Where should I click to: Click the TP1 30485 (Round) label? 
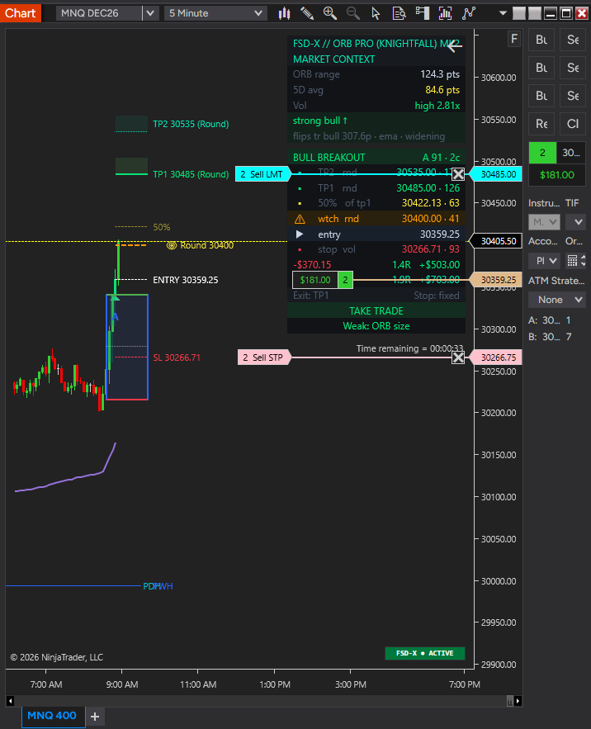(x=191, y=174)
